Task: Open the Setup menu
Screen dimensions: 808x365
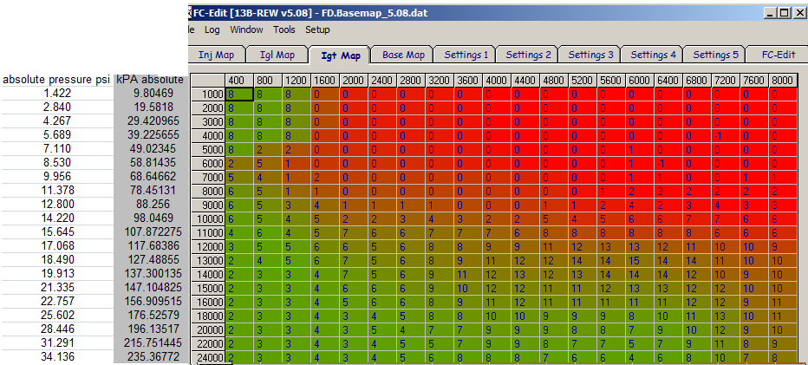Action: click(317, 29)
